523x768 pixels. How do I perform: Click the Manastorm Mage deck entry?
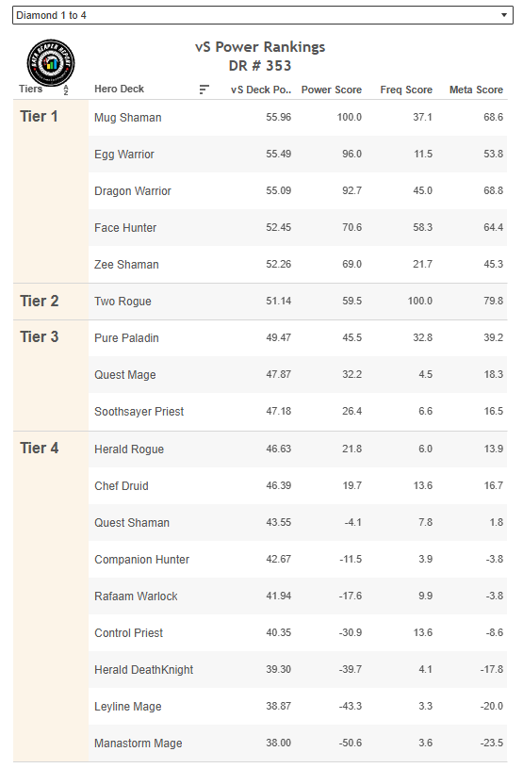[x=139, y=743]
